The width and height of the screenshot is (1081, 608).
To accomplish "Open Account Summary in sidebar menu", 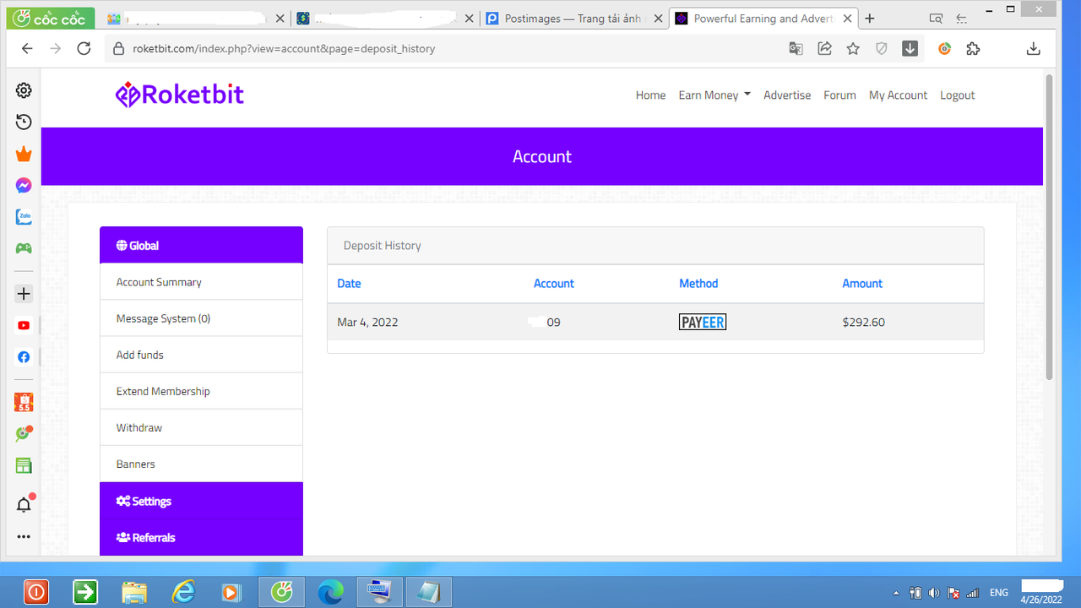I will click(201, 282).
